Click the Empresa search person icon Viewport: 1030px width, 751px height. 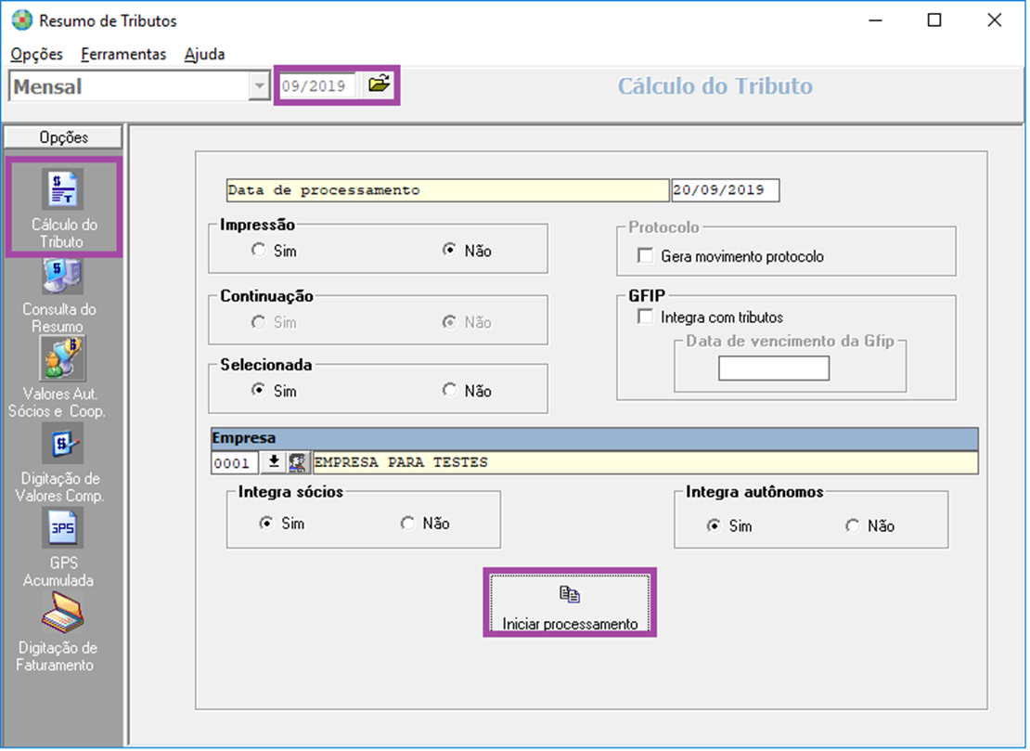(x=298, y=462)
